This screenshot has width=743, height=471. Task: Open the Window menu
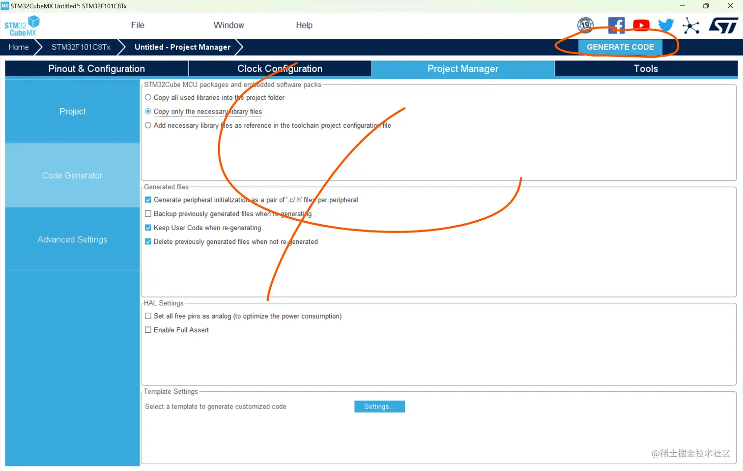pos(229,25)
